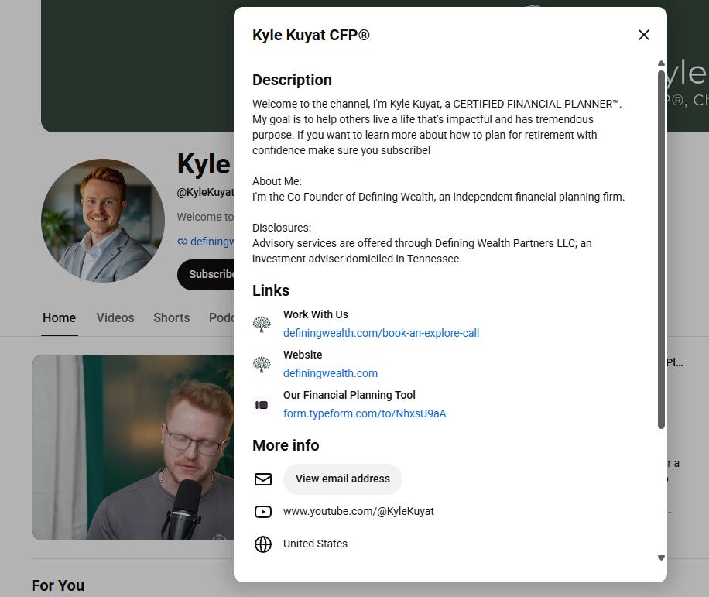The image size is (709, 597).
Task: Click the www.youtube.com/@KyleKuyat channel URL
Action: coord(358,512)
